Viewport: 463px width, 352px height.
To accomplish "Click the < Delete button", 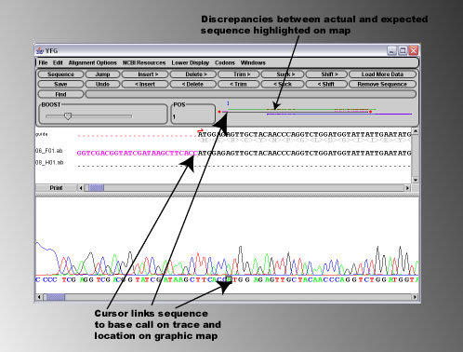I will coord(192,84).
